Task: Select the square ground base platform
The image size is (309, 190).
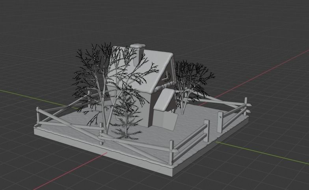Action: point(141,136)
